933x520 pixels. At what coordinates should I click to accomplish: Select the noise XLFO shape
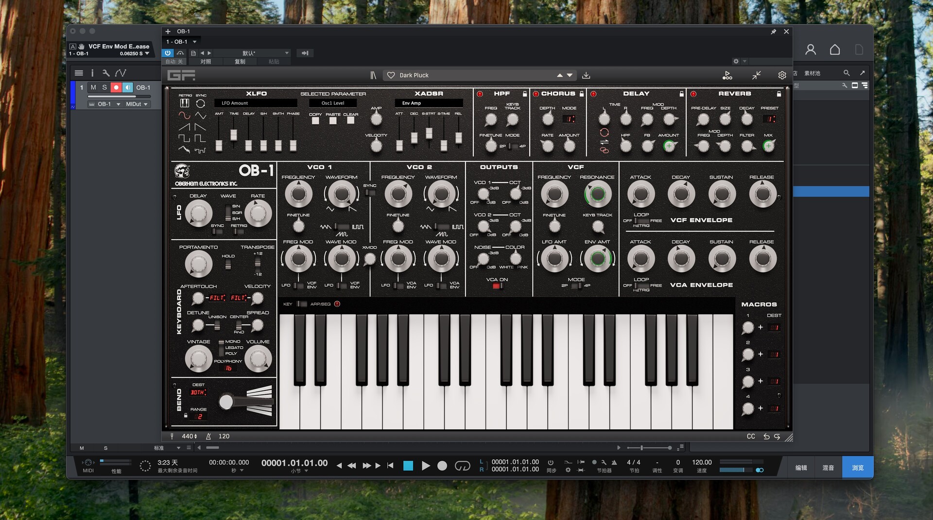click(x=184, y=150)
